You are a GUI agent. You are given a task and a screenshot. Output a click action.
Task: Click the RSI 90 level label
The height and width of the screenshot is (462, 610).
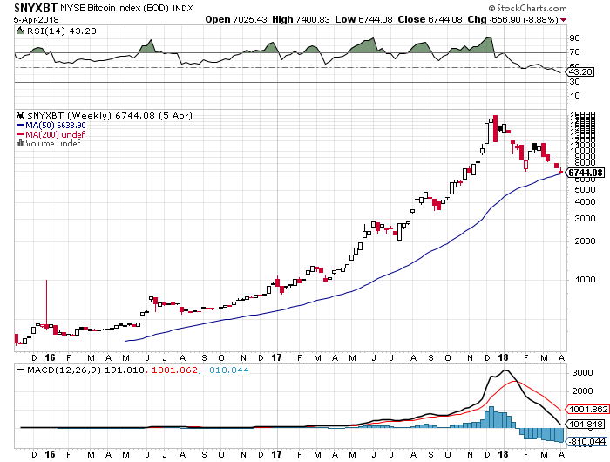click(x=574, y=38)
